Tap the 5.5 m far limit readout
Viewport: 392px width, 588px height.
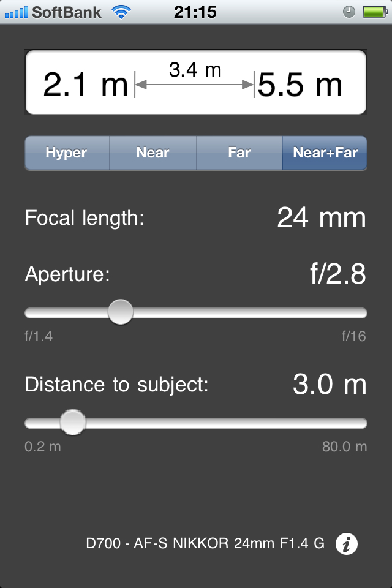click(300, 85)
